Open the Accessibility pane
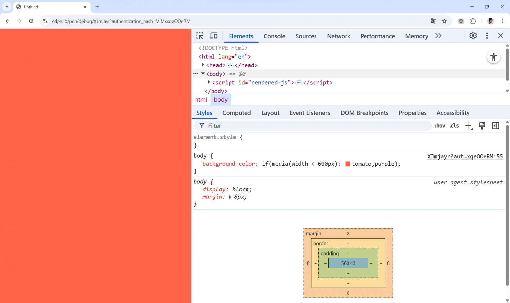 click(x=453, y=113)
